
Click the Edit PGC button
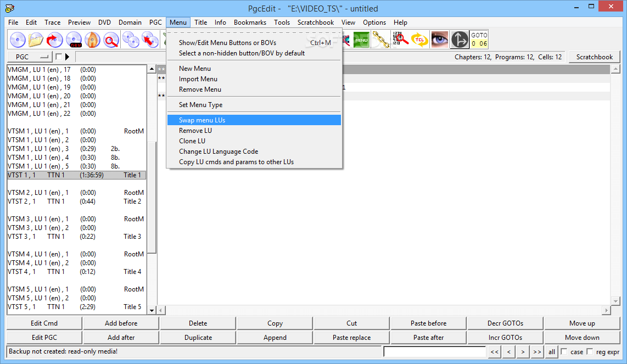coord(44,338)
